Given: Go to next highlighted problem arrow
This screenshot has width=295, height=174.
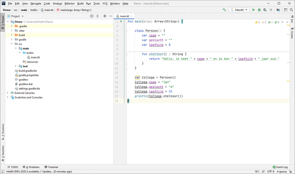Looking at the screenshot, I should (x=287, y=22).
